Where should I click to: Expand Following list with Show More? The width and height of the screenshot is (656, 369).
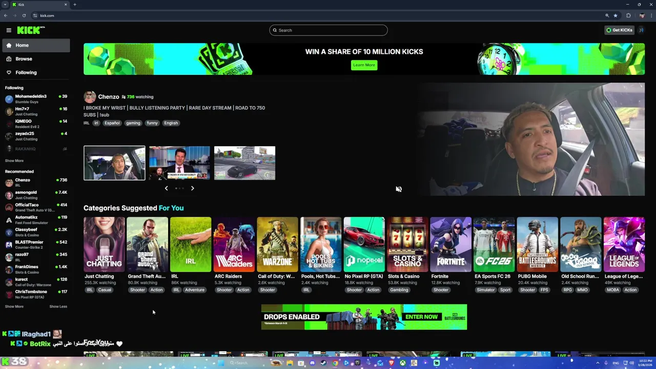coord(14,161)
